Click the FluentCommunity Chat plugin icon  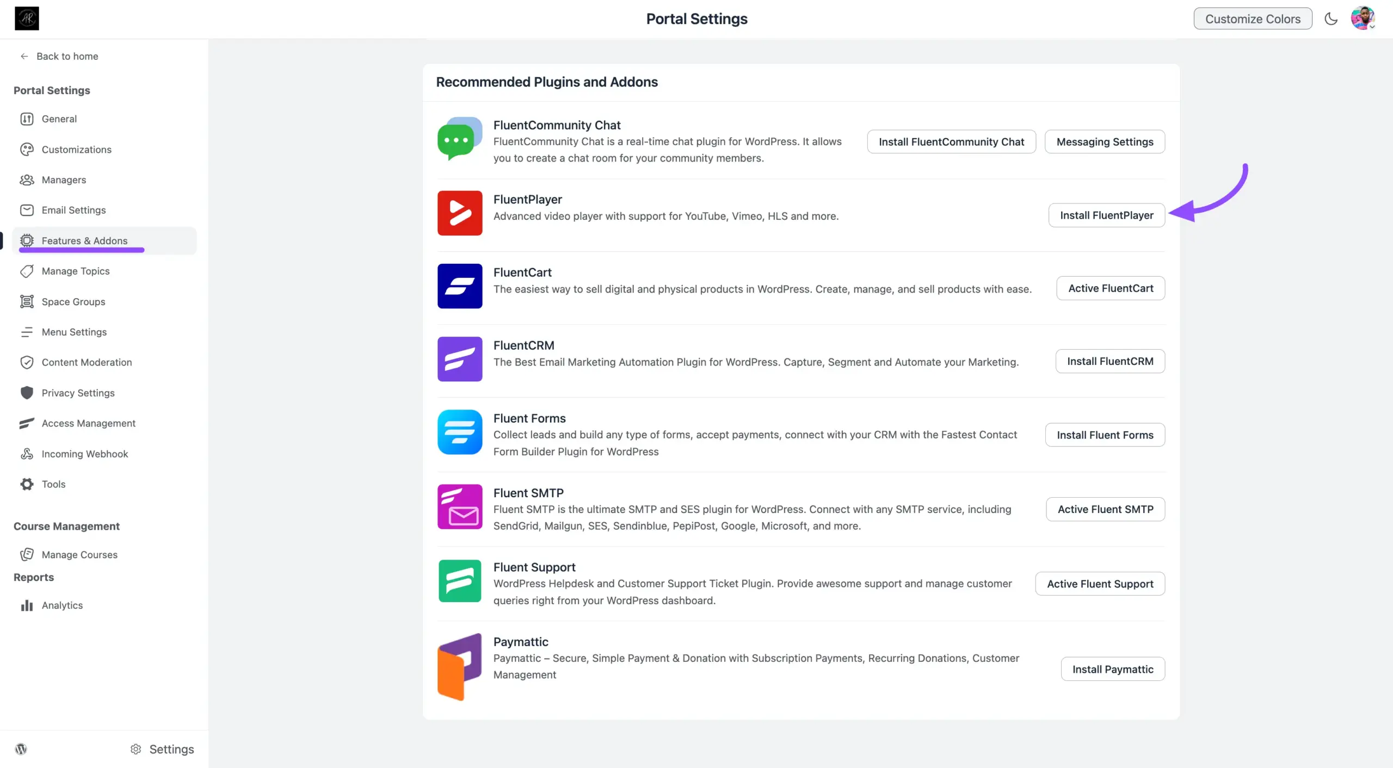tap(460, 139)
